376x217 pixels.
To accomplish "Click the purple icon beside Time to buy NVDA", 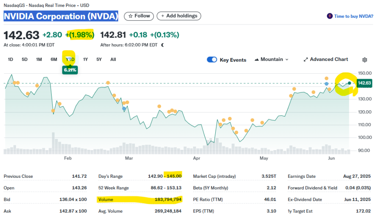I will [330, 16].
